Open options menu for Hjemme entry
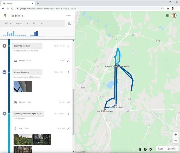 (68, 114)
